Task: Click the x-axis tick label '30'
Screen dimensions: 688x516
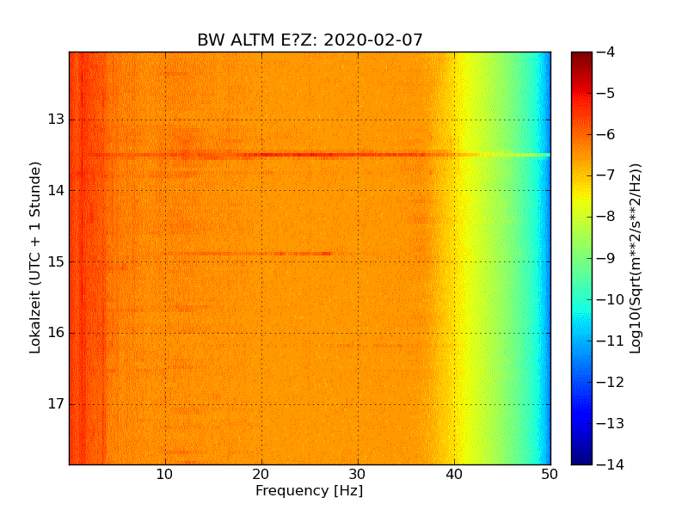Action: (x=358, y=475)
